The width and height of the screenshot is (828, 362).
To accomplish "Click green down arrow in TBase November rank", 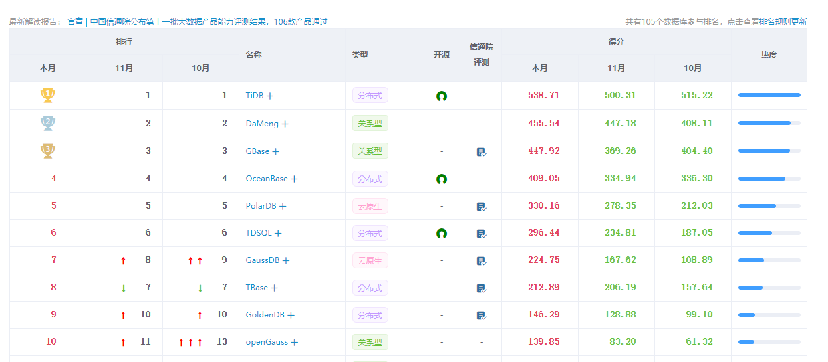I will click(x=124, y=288).
